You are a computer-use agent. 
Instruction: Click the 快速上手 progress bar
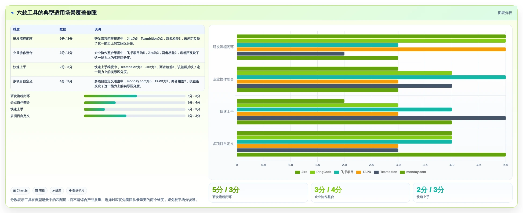[135, 109]
